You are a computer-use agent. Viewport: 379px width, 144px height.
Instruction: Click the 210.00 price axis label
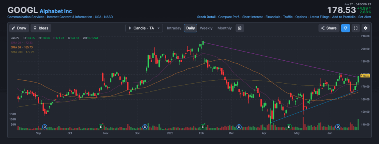(365, 36)
